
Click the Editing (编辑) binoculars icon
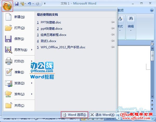coord(131,19)
